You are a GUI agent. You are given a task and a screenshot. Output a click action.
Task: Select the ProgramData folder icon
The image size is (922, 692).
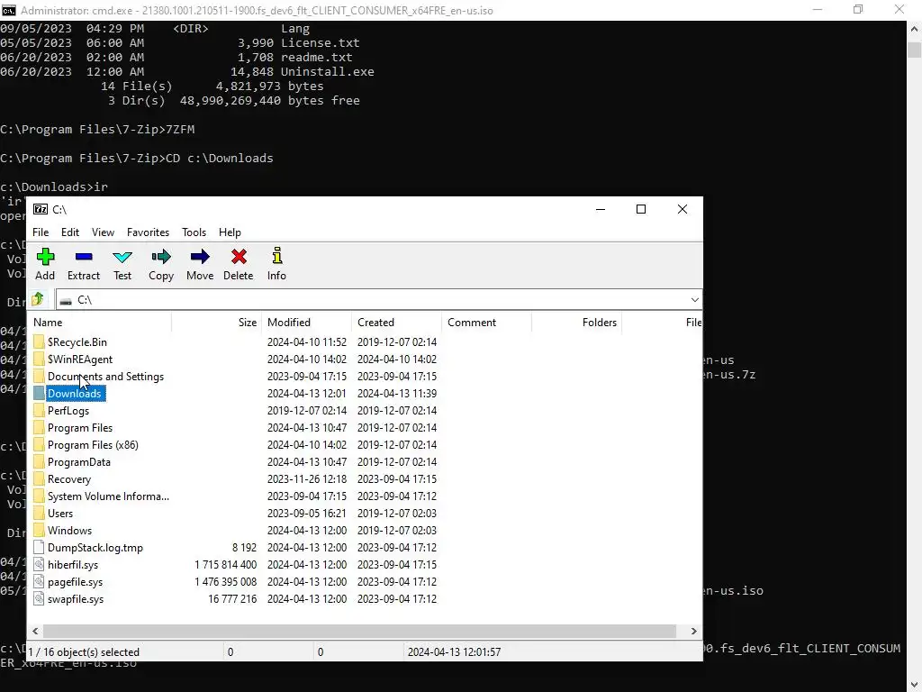pos(39,462)
